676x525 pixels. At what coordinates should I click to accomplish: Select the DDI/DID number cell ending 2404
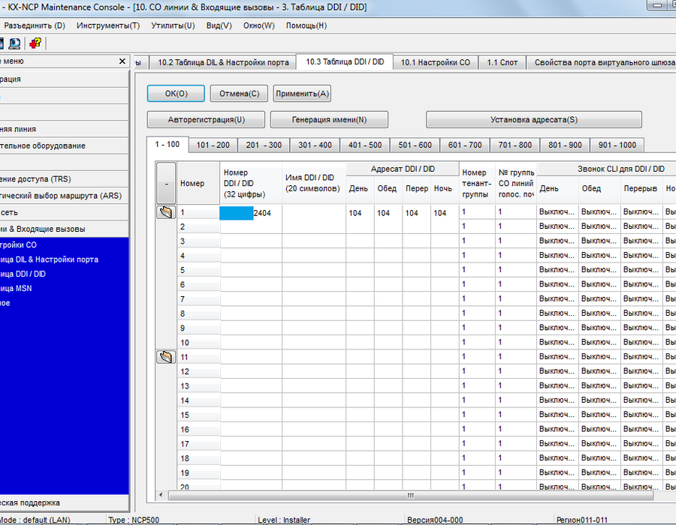251,212
